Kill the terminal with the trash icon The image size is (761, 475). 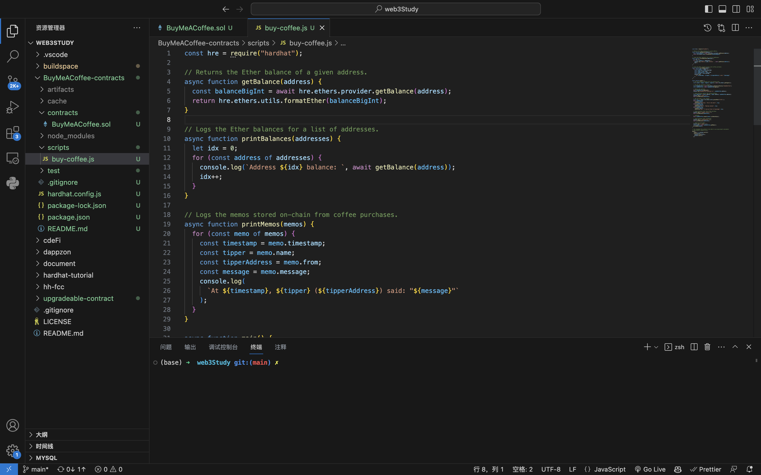pos(708,347)
